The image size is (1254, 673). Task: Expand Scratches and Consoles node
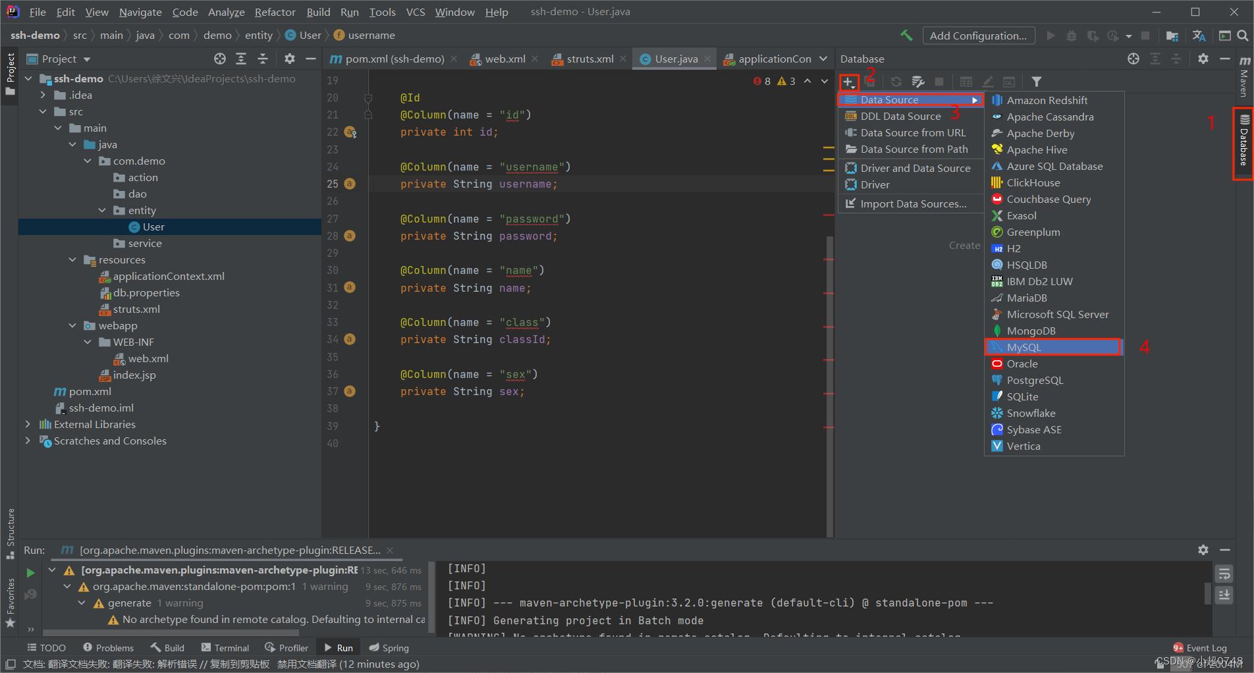pos(28,441)
